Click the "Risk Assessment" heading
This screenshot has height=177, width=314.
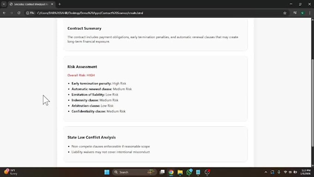coord(82,67)
